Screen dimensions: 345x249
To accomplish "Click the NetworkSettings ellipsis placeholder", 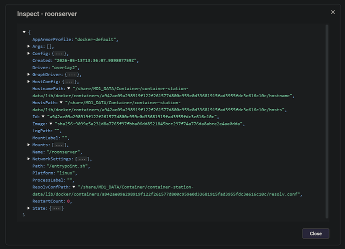I will click(x=82, y=159).
